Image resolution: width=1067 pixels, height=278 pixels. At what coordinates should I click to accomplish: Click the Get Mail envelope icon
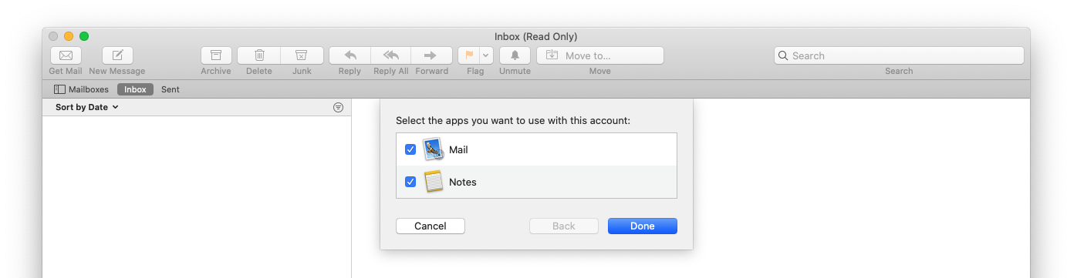(x=66, y=55)
